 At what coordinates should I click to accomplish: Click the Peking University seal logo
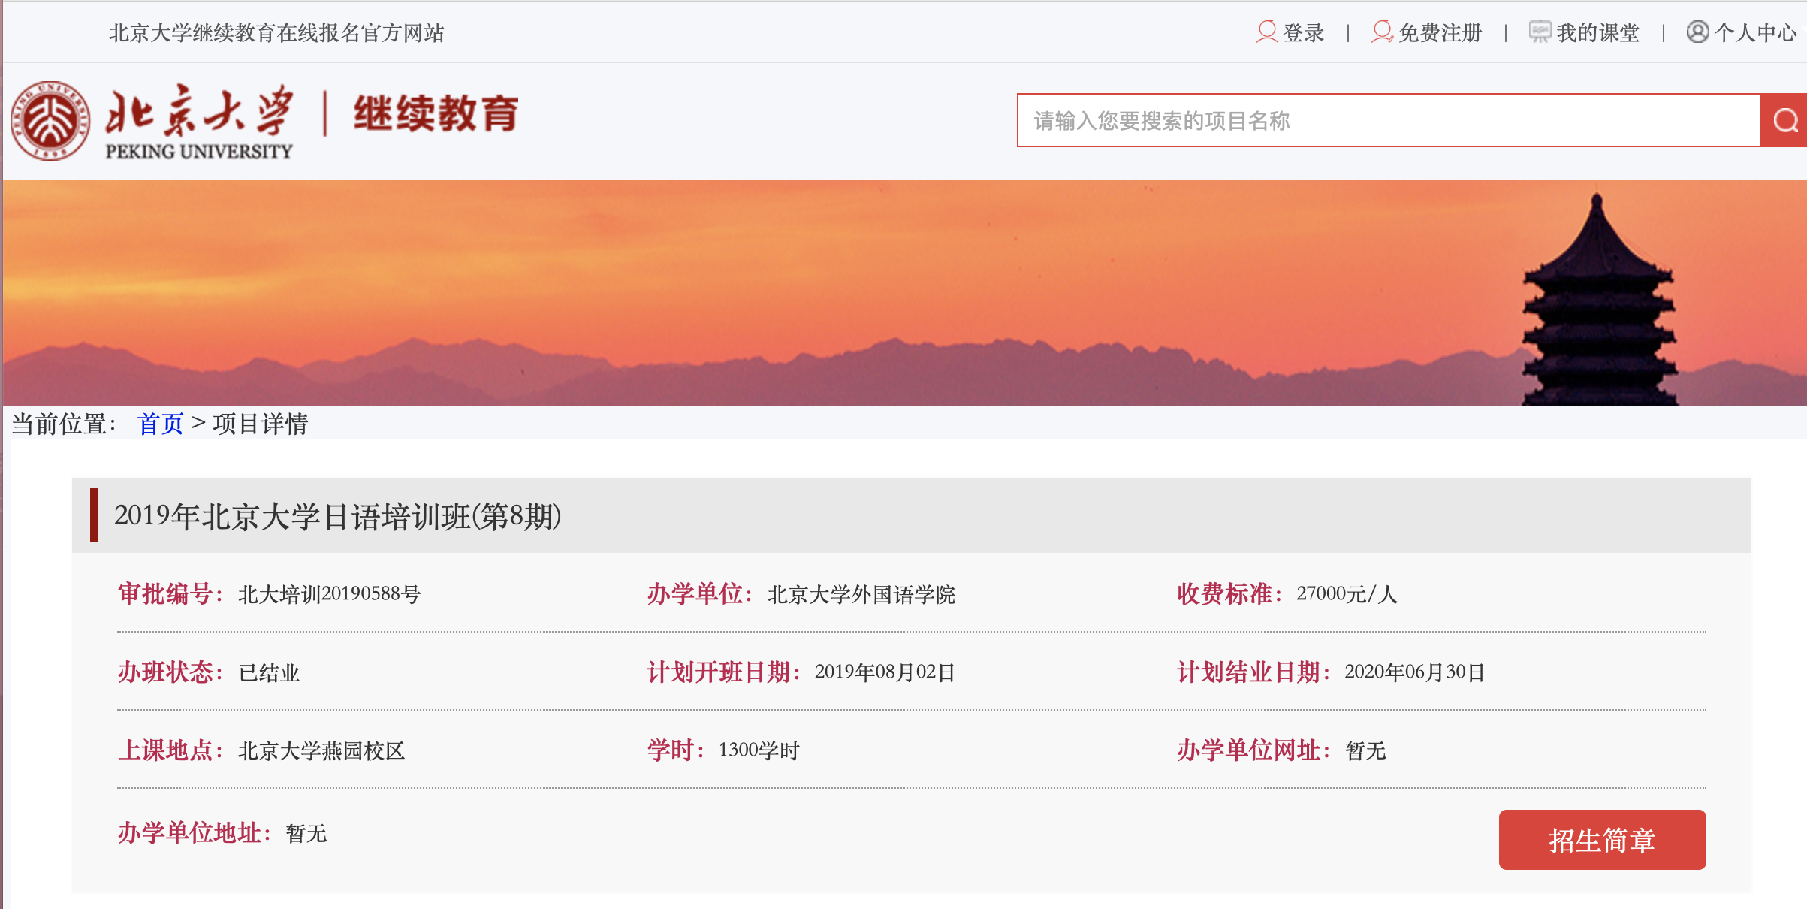tap(50, 121)
